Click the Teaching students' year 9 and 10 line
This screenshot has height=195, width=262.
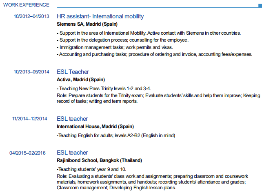coord(91,169)
